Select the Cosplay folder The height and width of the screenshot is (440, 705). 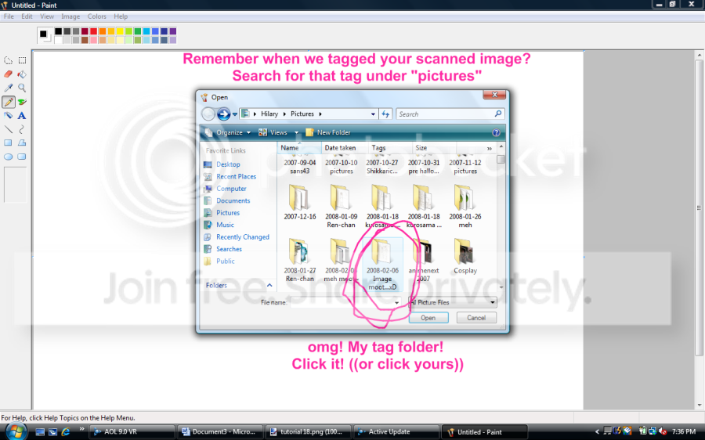click(x=465, y=256)
